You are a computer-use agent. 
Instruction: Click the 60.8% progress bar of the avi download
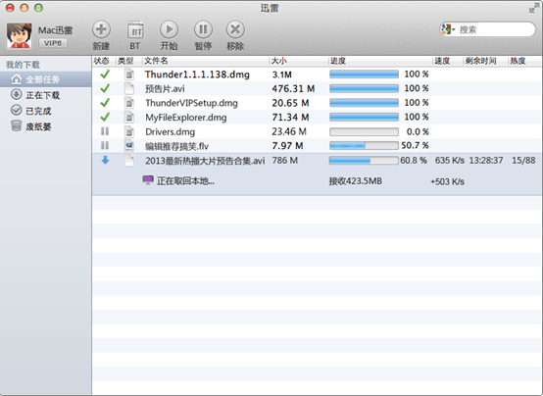(364, 161)
